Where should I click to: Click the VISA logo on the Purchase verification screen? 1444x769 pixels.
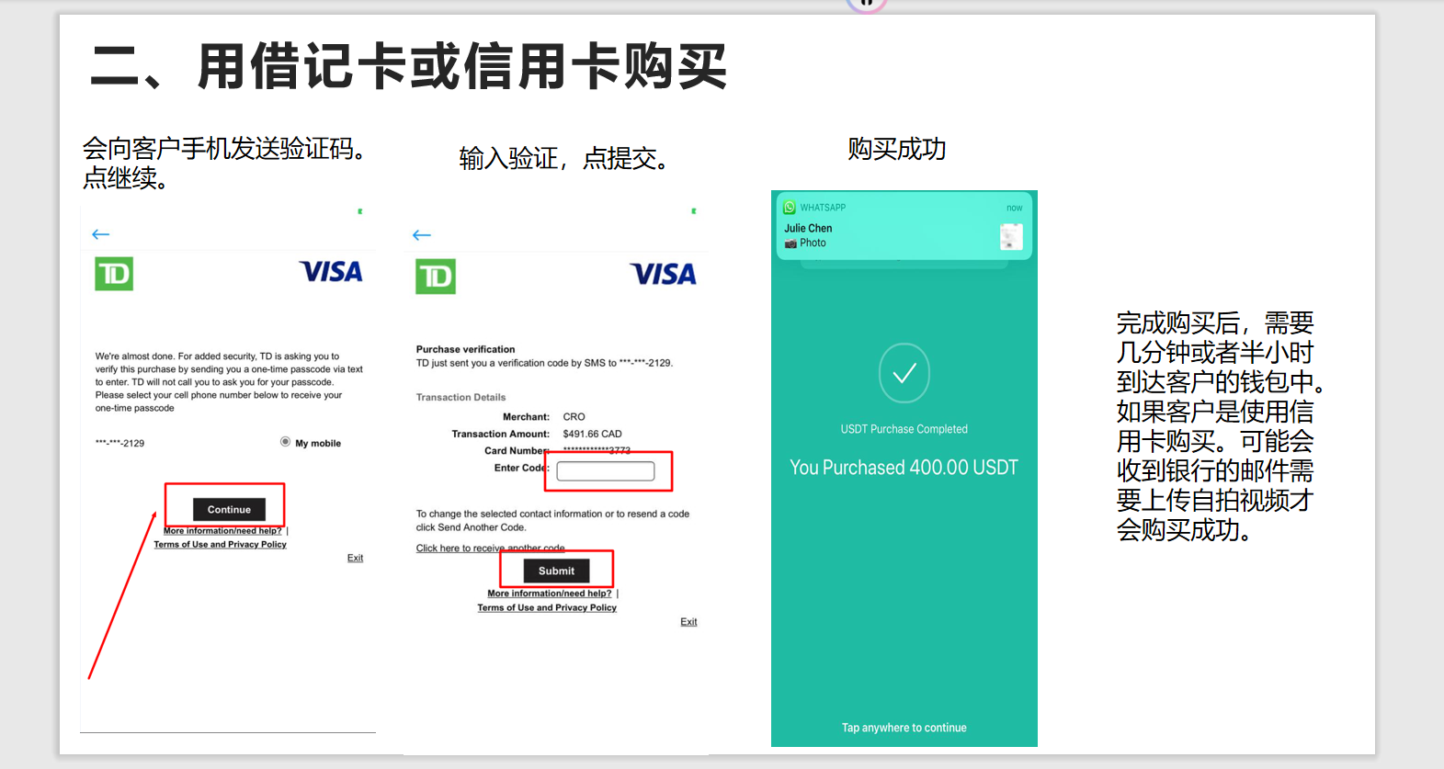pos(663,274)
